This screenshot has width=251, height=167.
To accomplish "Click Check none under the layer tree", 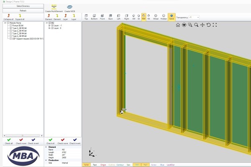I will point(63,141).
